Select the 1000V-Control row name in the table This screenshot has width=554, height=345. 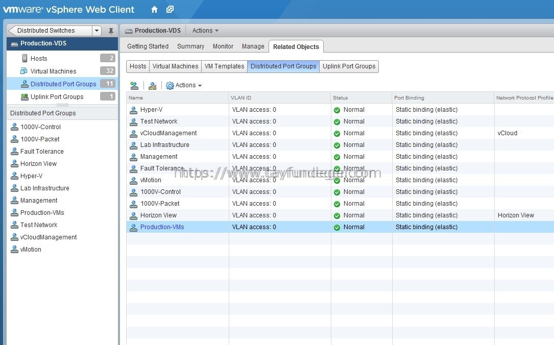pos(161,192)
